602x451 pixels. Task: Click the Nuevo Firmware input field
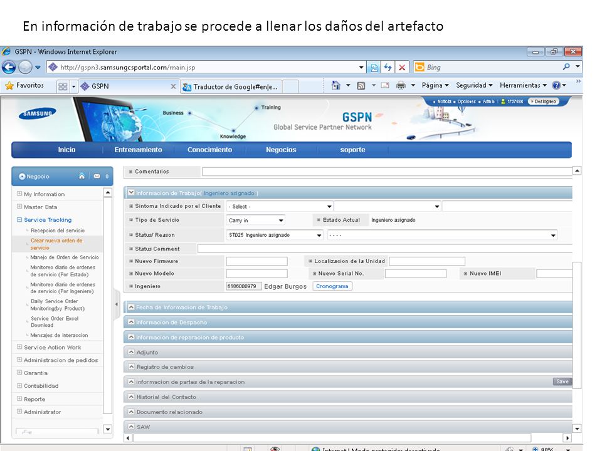pos(256,261)
